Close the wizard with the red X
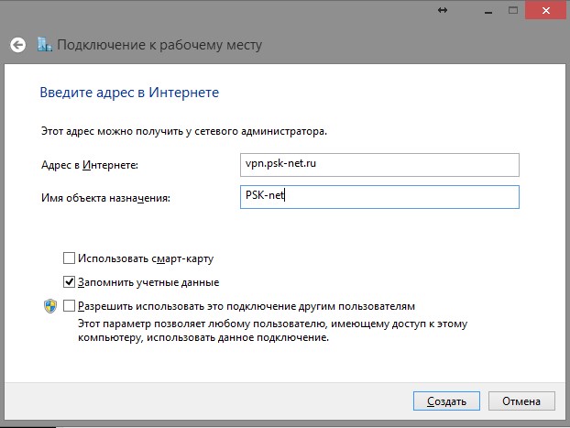This screenshot has height=428, width=570. (546, 11)
